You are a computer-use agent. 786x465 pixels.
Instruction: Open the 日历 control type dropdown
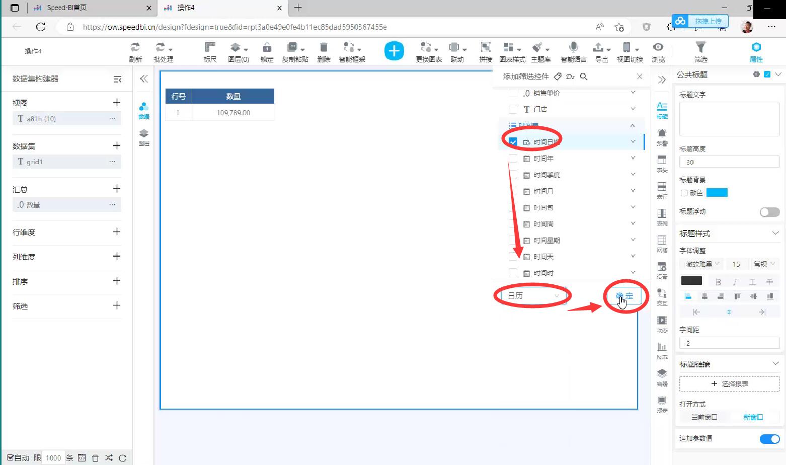coord(533,295)
